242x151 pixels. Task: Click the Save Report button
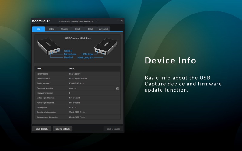(x=42, y=129)
